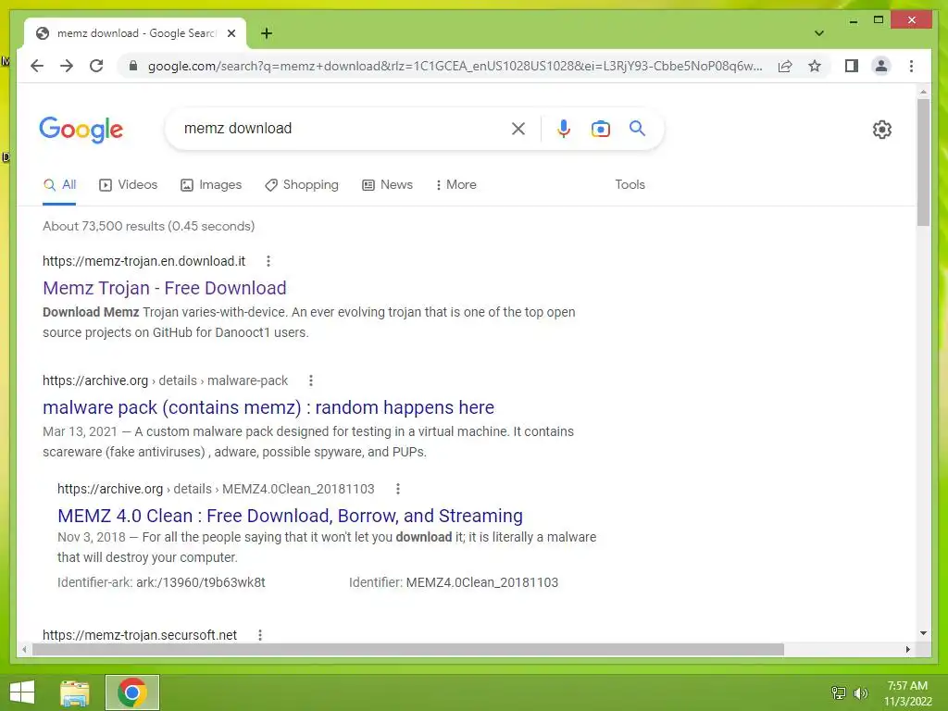Screen dimensions: 948x711
Task: Open options for memz-trojan.secursoft.net result
Action: [x=260, y=635]
